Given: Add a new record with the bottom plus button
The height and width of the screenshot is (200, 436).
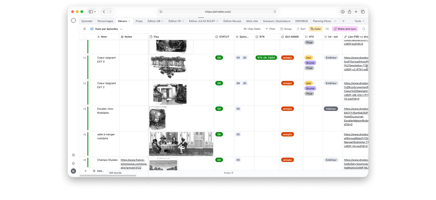Looking at the screenshot, I should 85,171.
